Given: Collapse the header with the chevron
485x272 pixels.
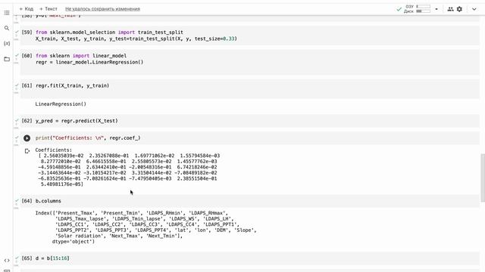Looking at the screenshot, I should 474,9.
